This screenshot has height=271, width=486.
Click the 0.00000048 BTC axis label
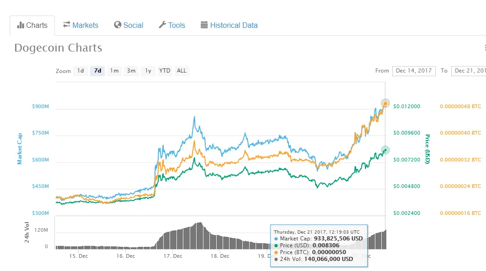click(x=460, y=106)
